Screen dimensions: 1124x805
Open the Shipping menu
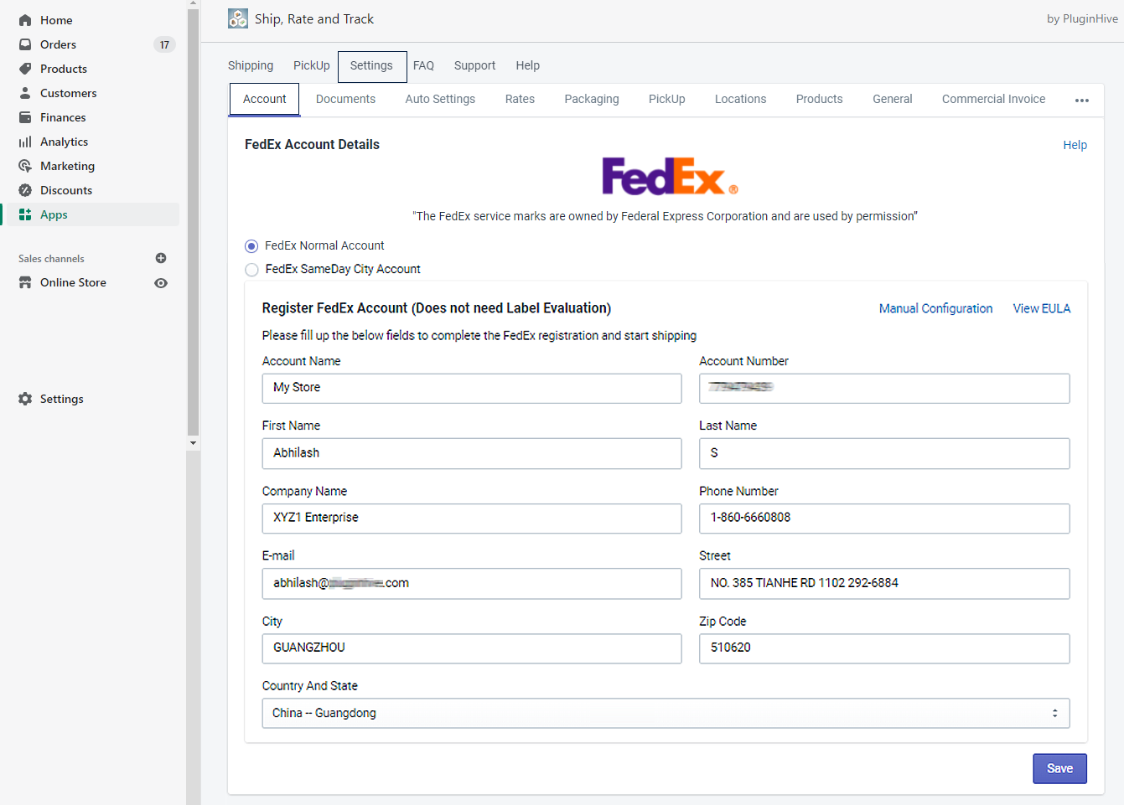251,65
